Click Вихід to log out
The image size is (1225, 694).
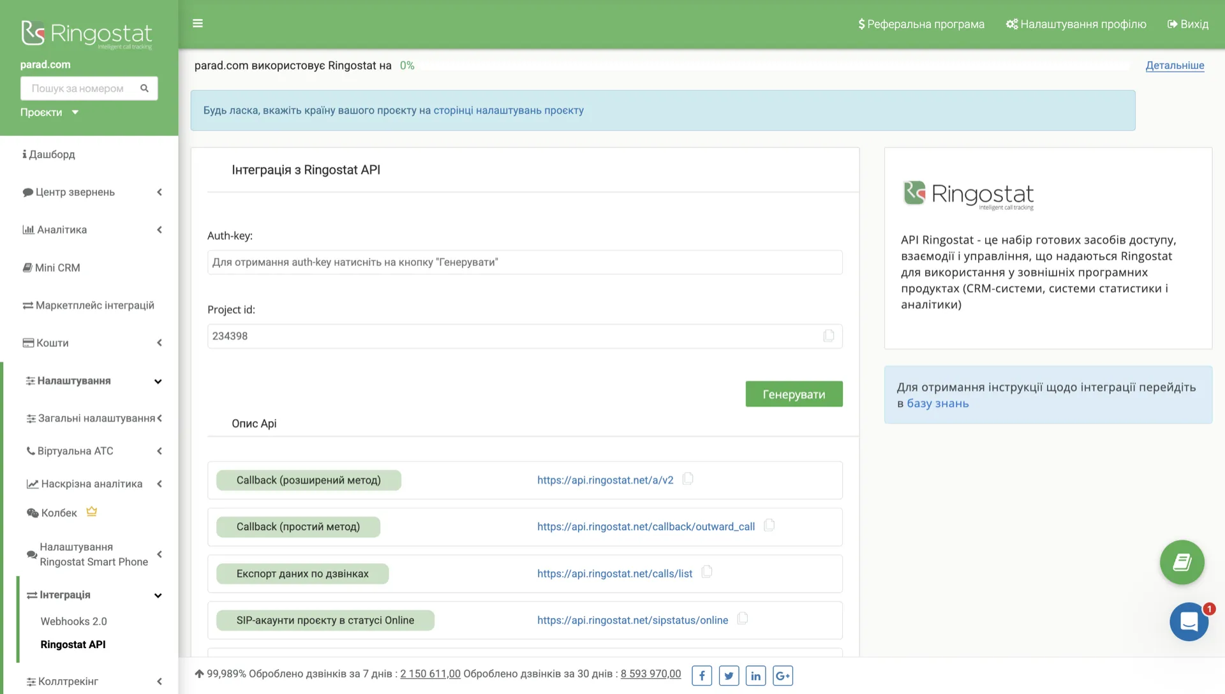tap(1187, 24)
